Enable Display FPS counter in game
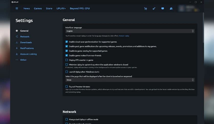This screenshot has height=124, width=214. [x=67, y=60]
